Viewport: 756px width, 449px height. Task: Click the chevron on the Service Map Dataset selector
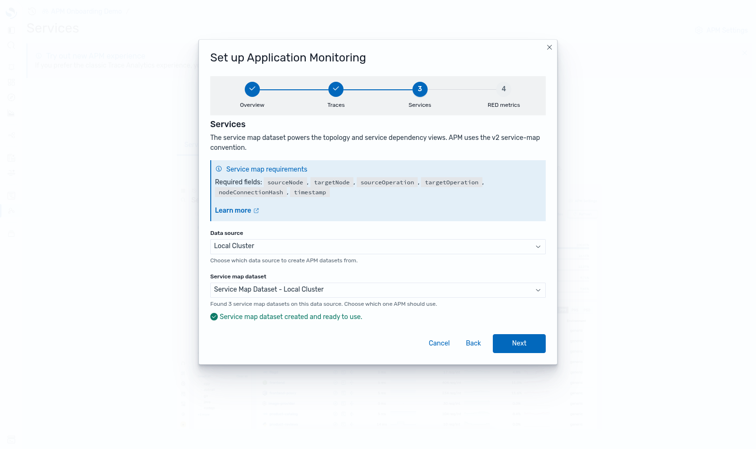[x=538, y=290]
